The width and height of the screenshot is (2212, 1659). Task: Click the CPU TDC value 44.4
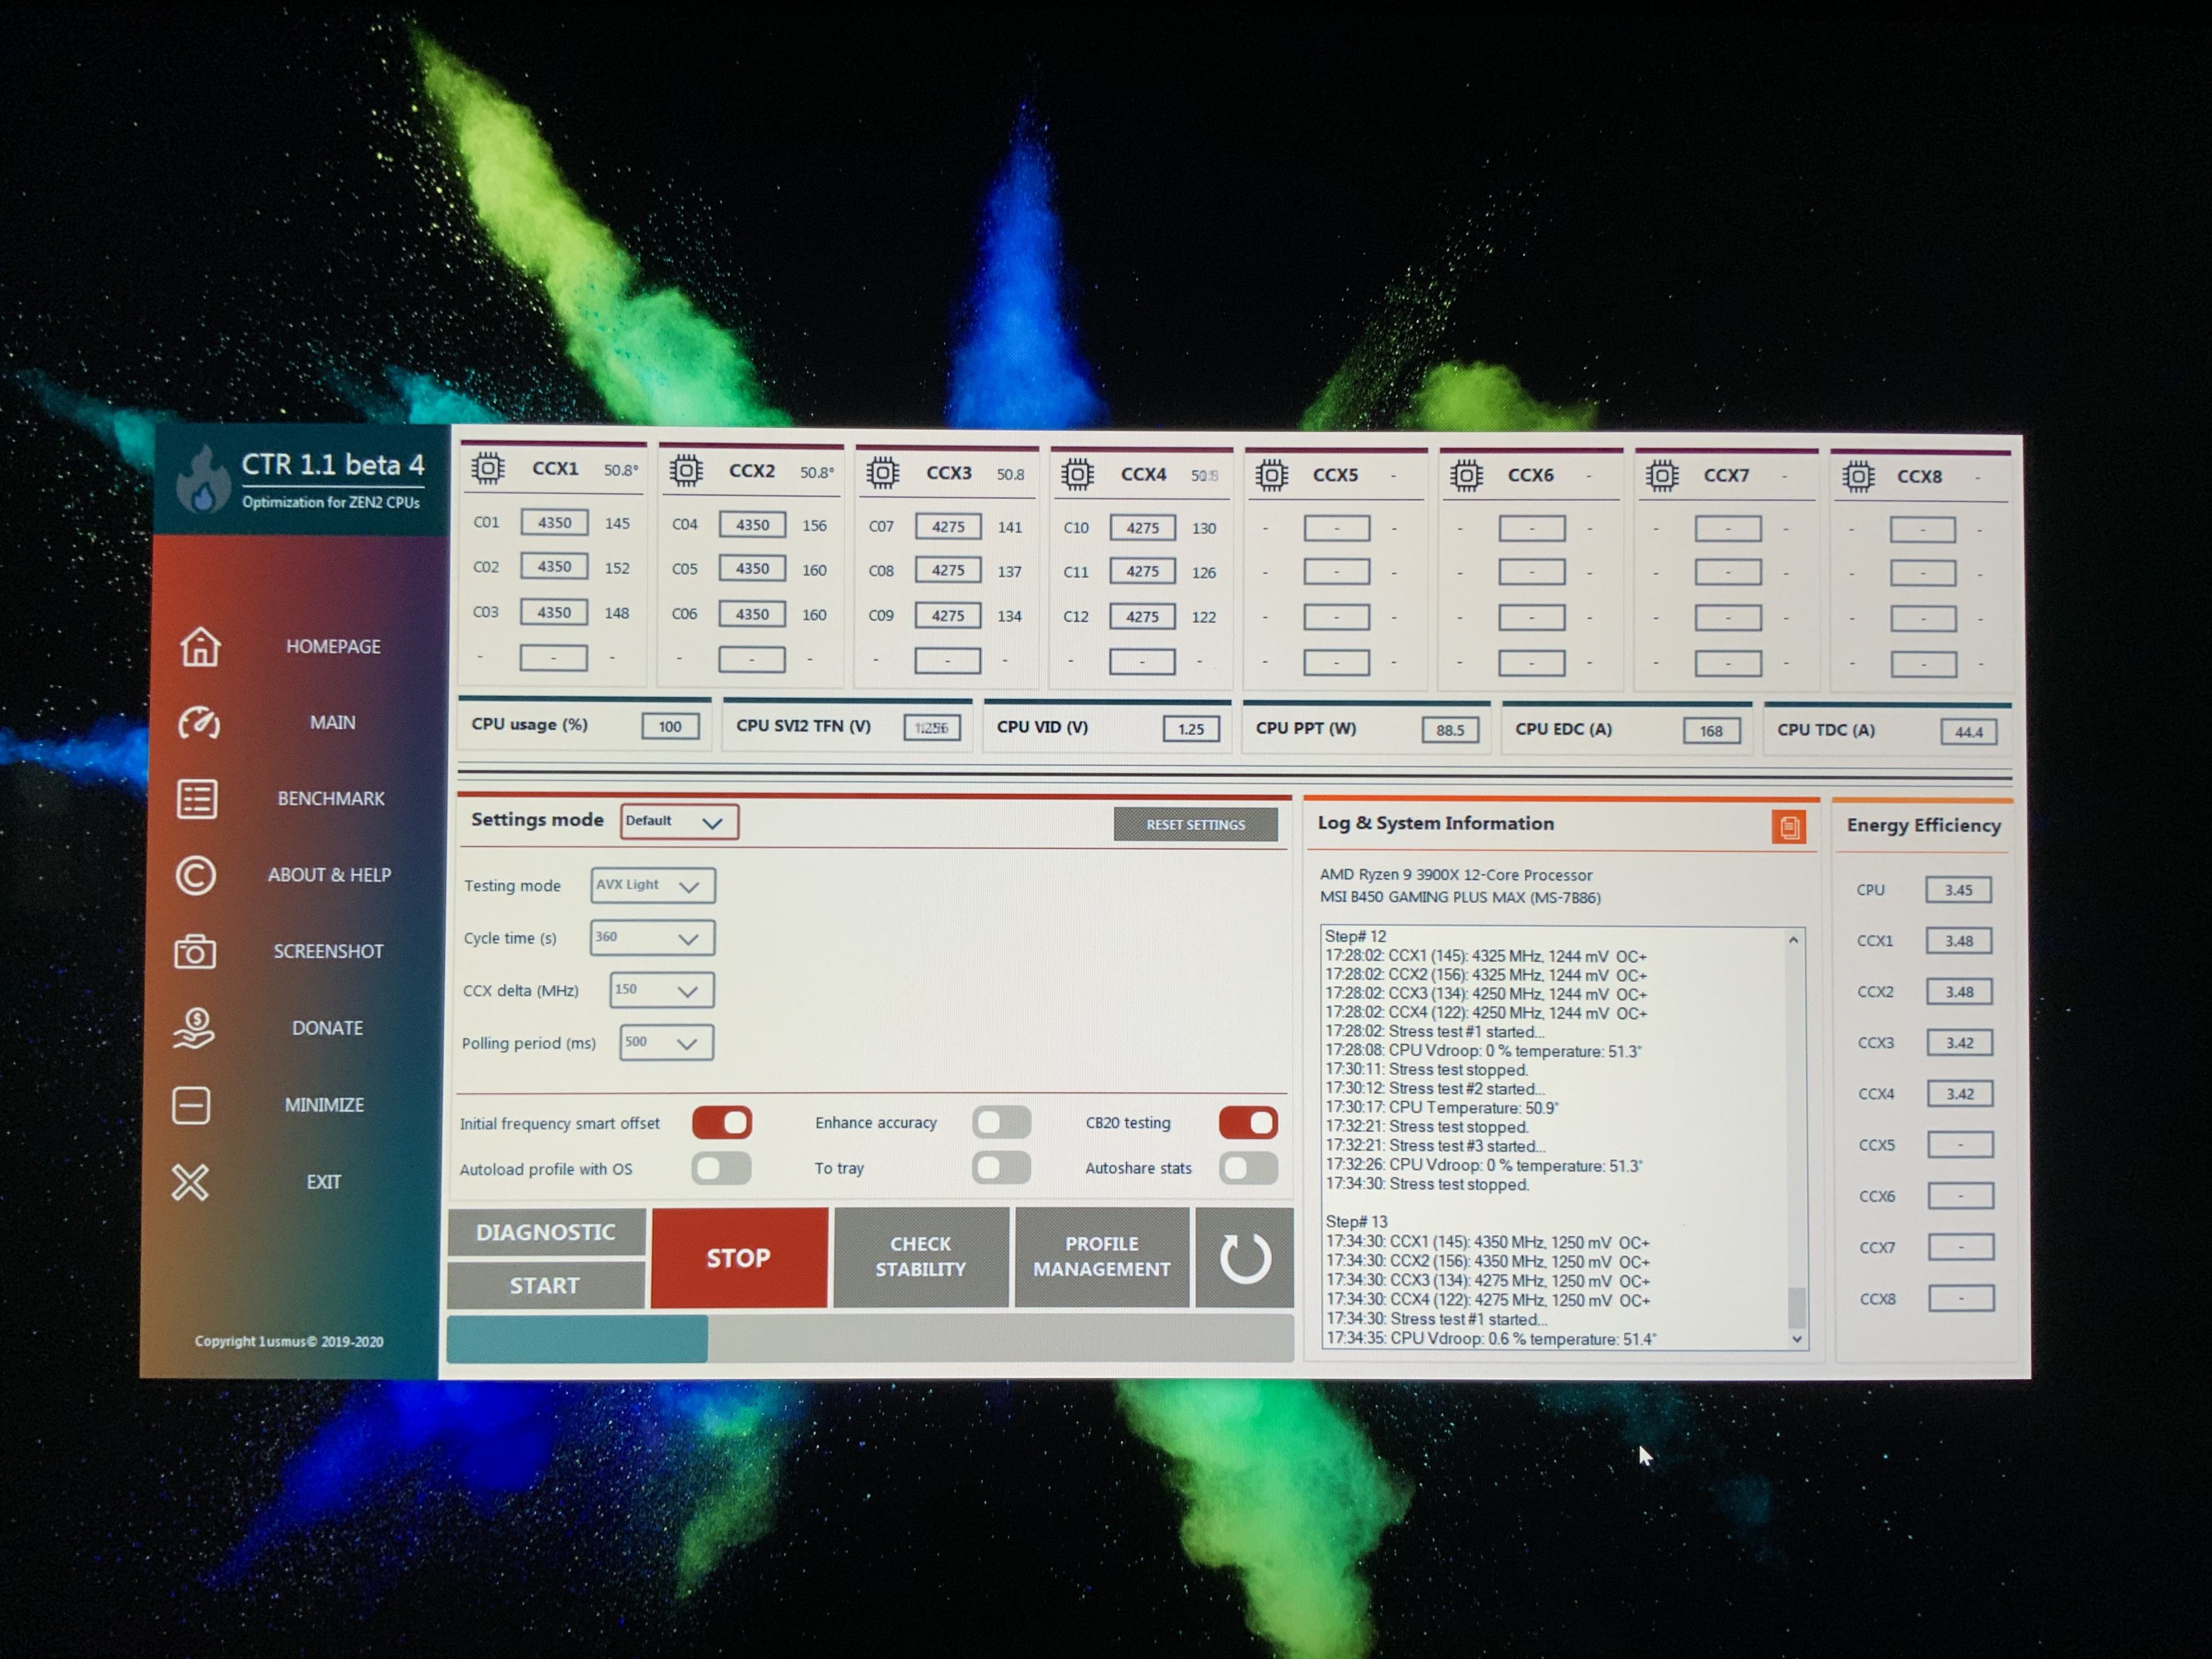[1969, 732]
